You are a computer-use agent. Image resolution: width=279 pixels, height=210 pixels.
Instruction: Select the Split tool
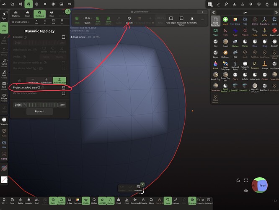[235, 32]
